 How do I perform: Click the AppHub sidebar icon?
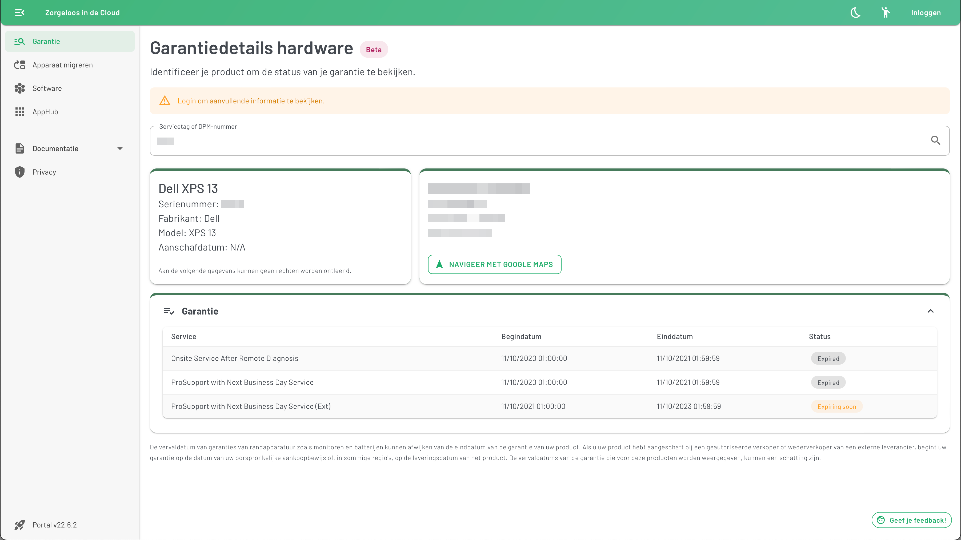(19, 111)
